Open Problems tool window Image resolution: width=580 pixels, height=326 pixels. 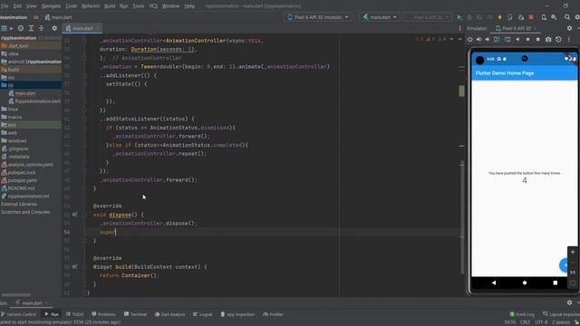point(103,314)
